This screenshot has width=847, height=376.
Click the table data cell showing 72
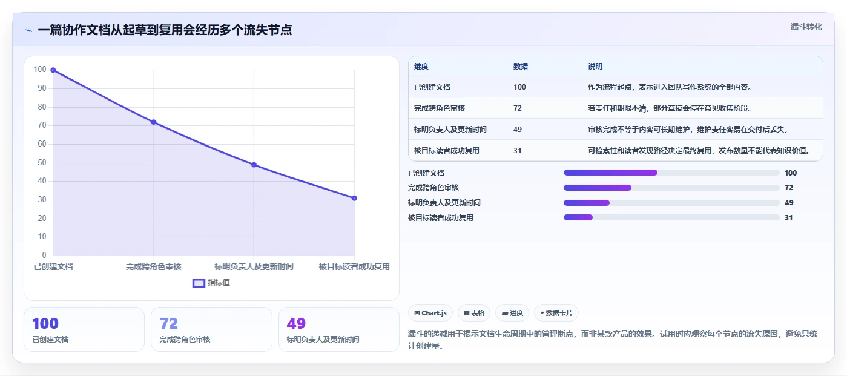(518, 108)
